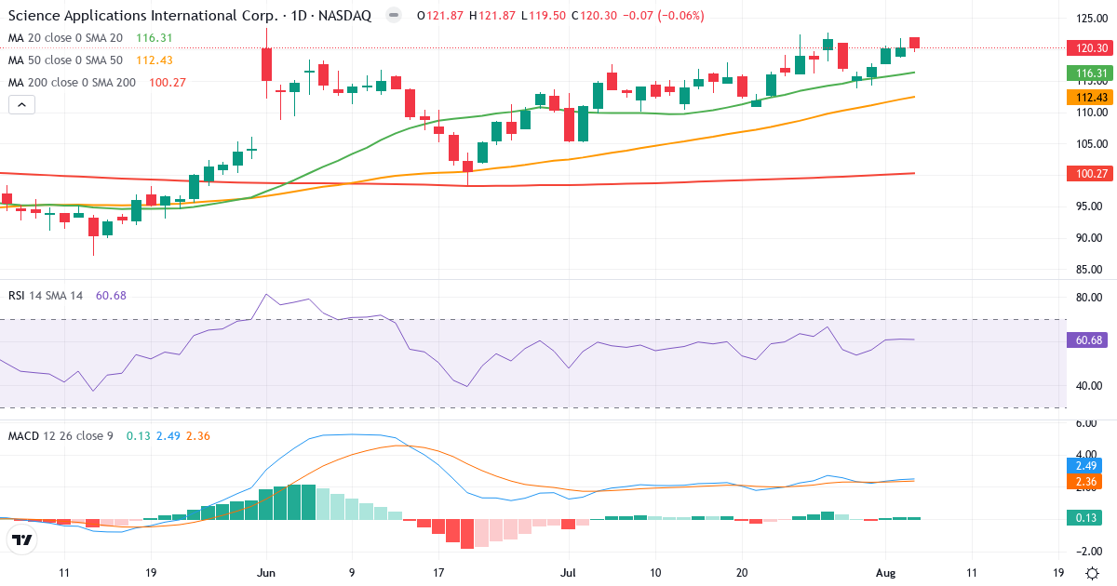The height and width of the screenshot is (586, 1117).
Task: Click the Jul date label on time axis
Action: tap(569, 573)
